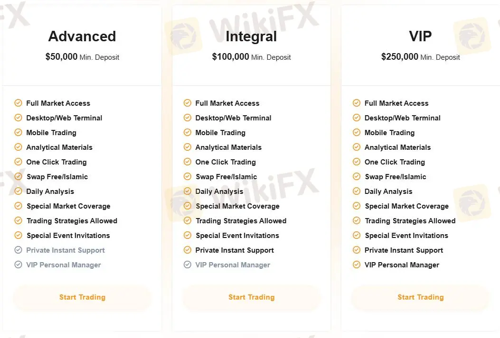Click grey check icon for Integral VIP Personal Manager
The height and width of the screenshot is (338, 500).
coord(188,265)
